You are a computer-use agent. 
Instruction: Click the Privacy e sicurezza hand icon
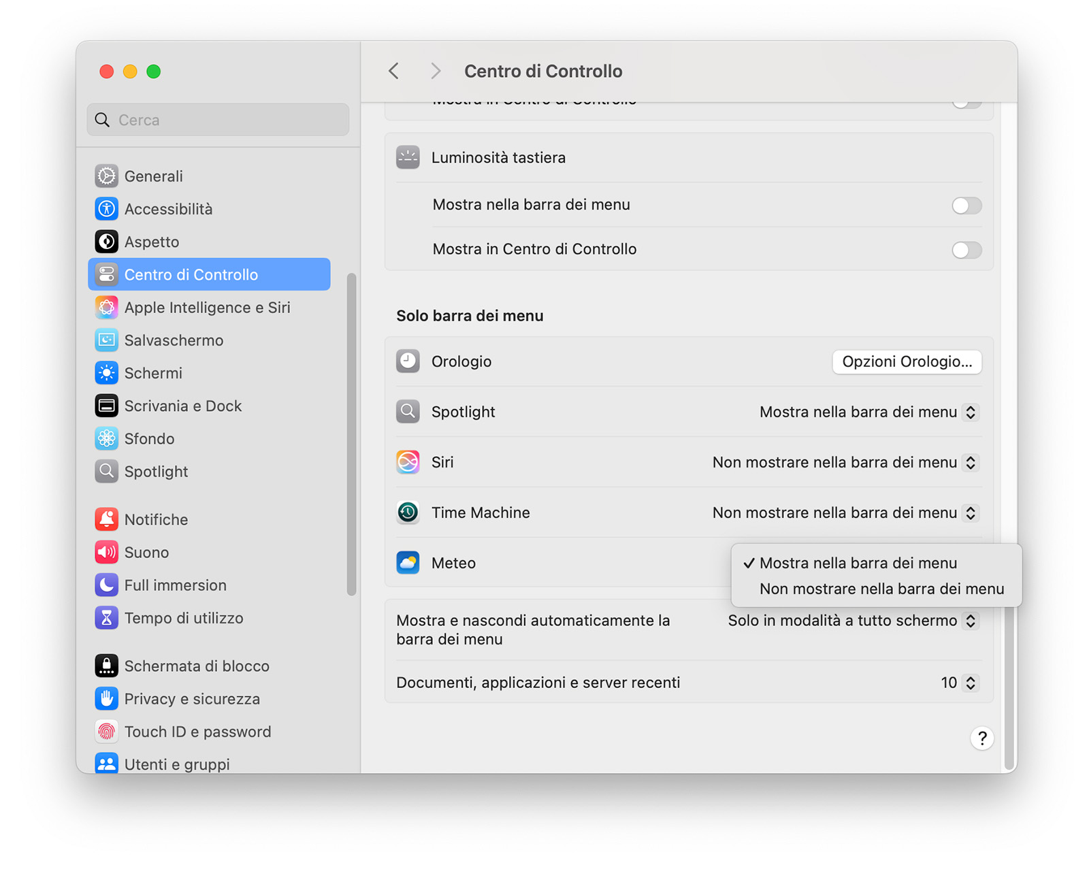[x=106, y=699]
